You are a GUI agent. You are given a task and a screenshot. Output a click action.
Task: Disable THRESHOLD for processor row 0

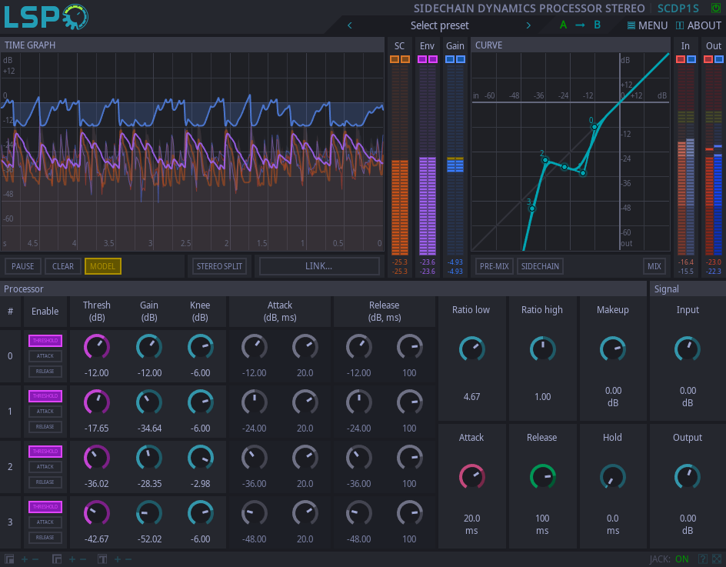coord(45,341)
